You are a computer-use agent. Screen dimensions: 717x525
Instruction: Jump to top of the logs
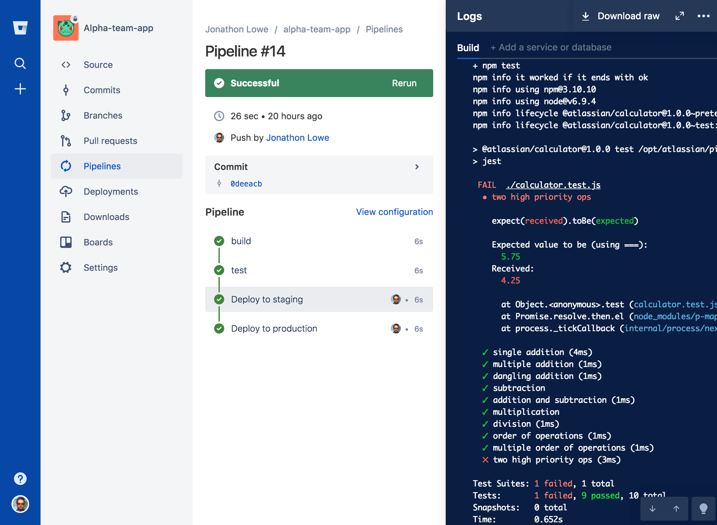pyautogui.click(x=676, y=509)
